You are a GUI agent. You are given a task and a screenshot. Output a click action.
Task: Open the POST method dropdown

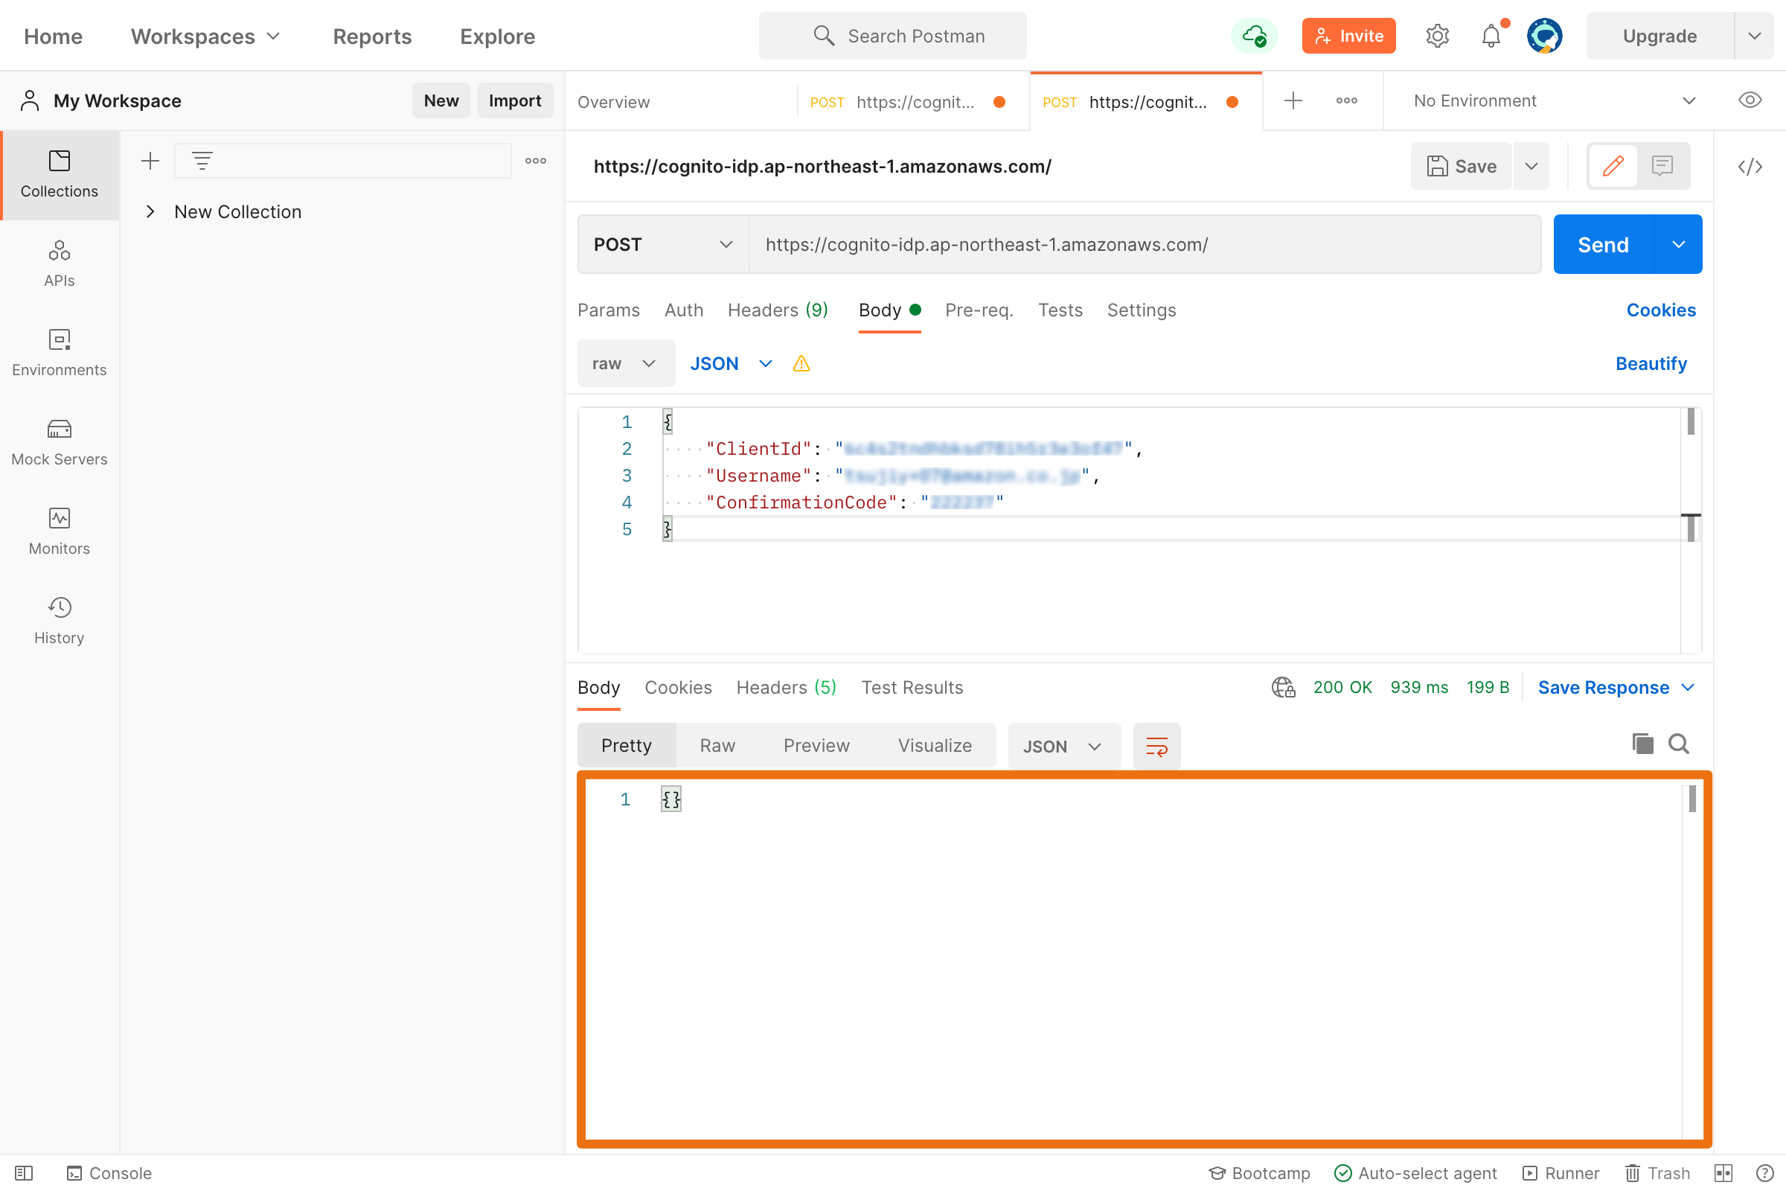tap(663, 245)
